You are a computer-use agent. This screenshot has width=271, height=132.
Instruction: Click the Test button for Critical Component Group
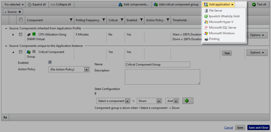click(227, 53)
